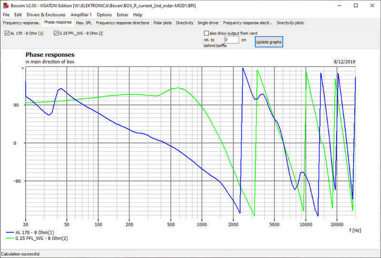The height and width of the screenshot is (258, 381).
Task: Click the Boxsim app icon in title bar
Action: pyautogui.click(x=5, y=5)
